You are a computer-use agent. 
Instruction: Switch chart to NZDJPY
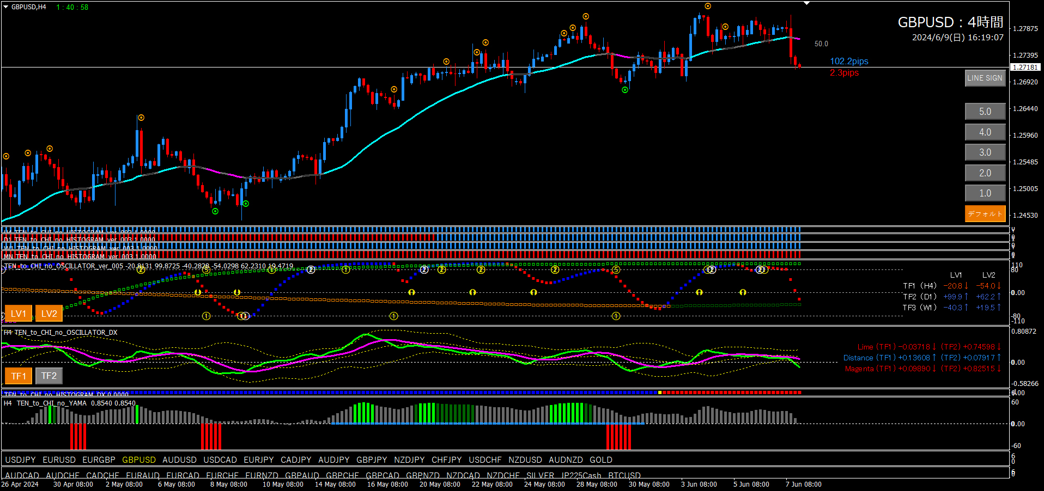tap(409, 460)
